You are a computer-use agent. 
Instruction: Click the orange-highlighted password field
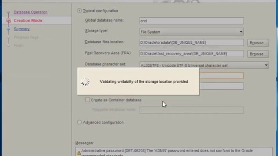222,76
